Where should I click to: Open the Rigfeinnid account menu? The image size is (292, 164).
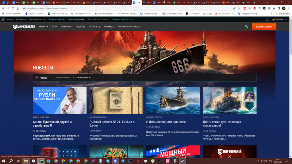click(x=279, y=19)
